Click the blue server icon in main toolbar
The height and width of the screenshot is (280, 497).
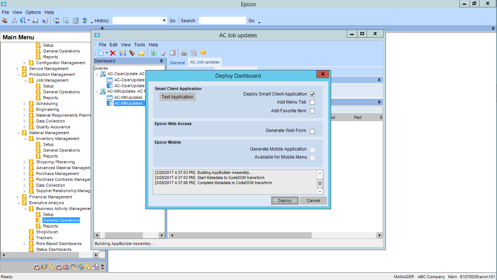click(x=24, y=21)
